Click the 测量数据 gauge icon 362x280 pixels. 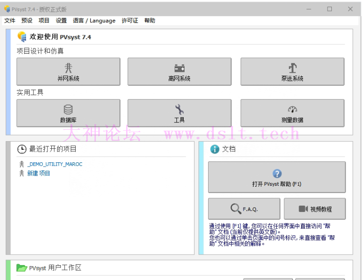[292, 109]
